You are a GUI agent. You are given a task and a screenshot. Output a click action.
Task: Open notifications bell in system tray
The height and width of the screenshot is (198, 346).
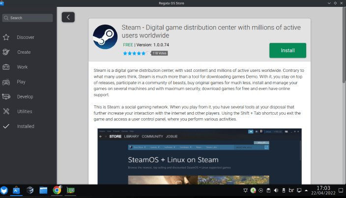coord(245,190)
